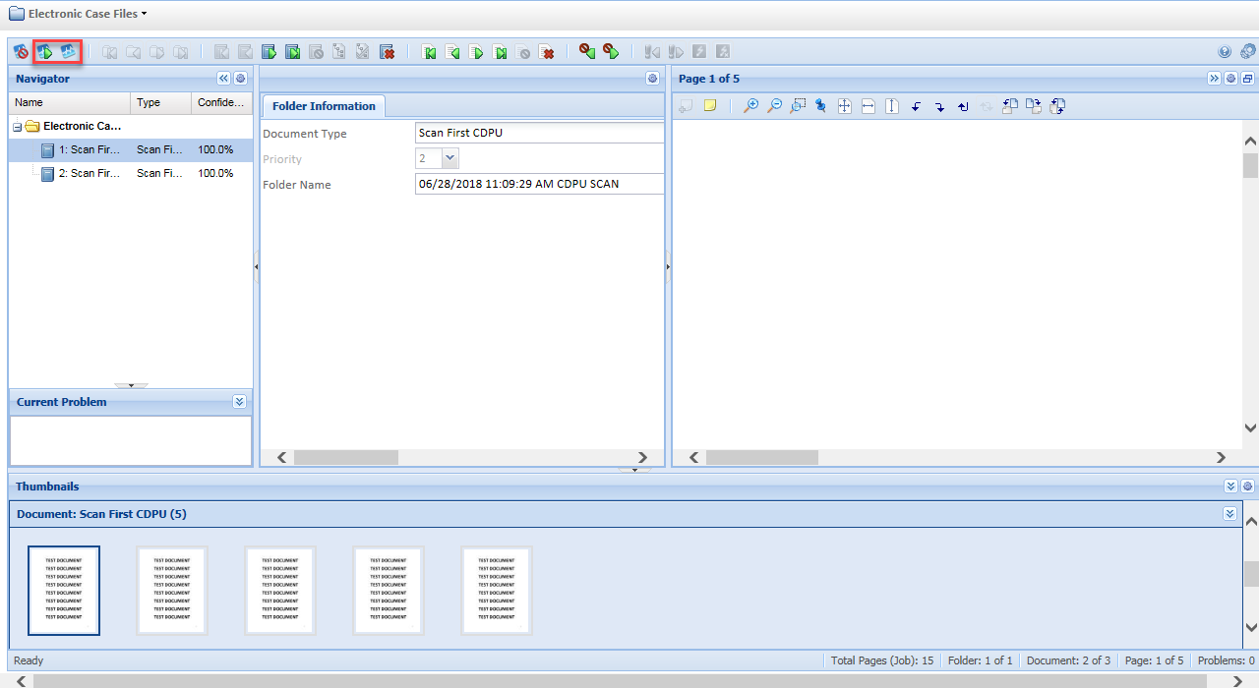This screenshot has width=1259, height=688.
Task: Click the viewer's horizontal scrollbar thumb
Action: [761, 458]
